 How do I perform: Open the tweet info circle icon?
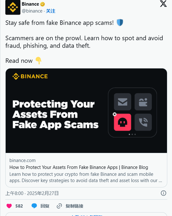(163, 193)
